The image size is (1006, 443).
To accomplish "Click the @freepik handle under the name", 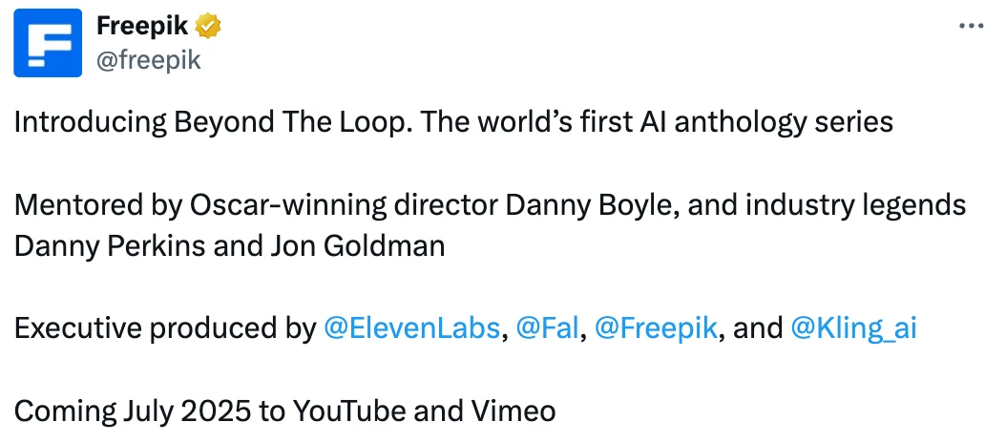I will (148, 60).
